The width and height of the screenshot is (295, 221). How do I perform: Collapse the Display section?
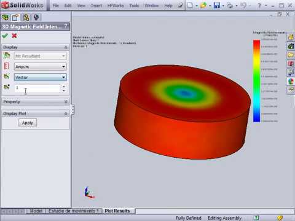(66, 47)
